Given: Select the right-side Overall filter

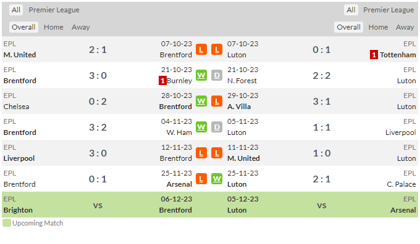Looking at the screenshot, I should (348, 27).
